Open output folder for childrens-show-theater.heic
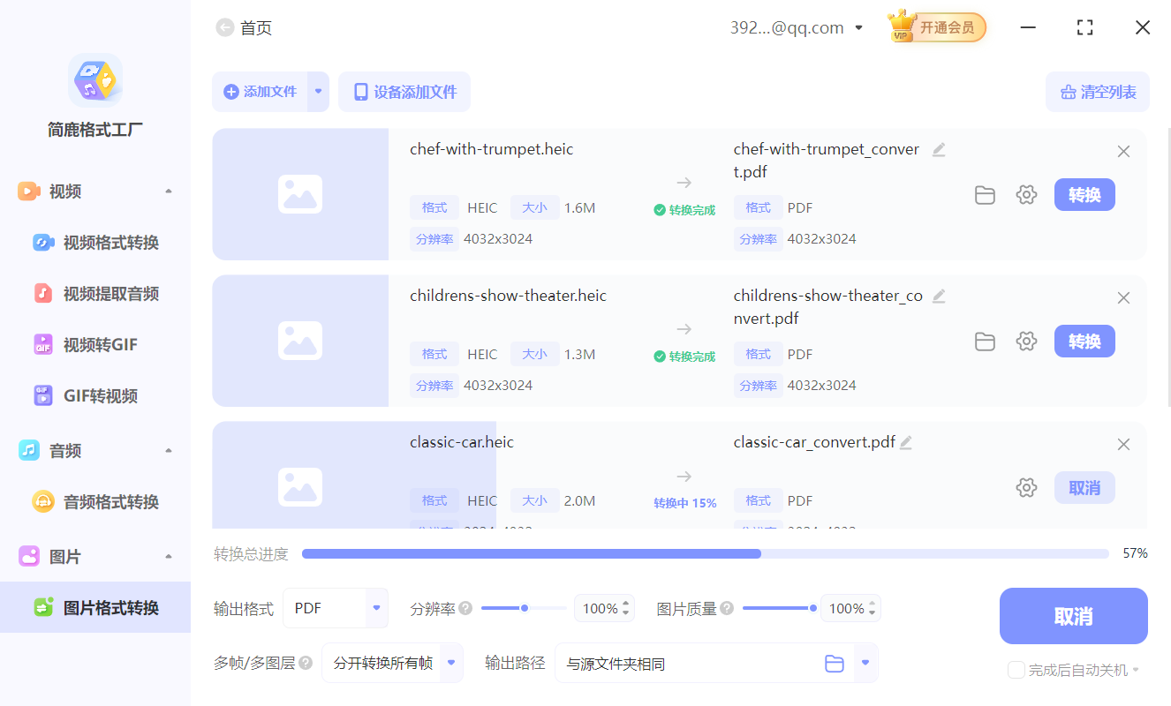 click(985, 342)
